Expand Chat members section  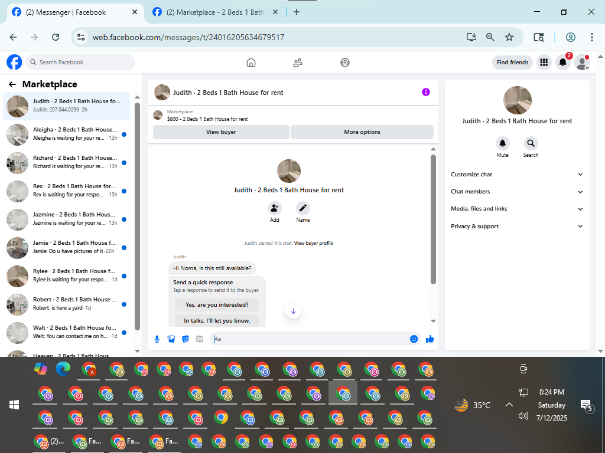(x=516, y=192)
